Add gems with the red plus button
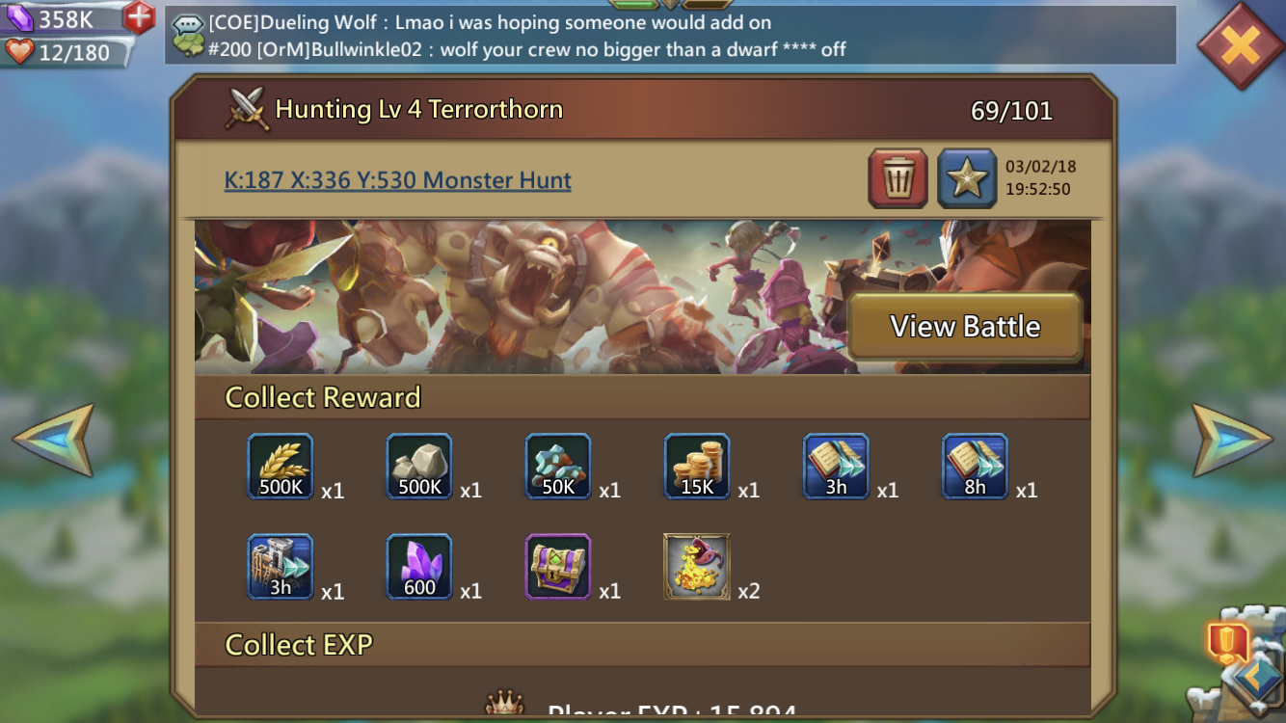Screen dimensions: 1286x723 139,17
